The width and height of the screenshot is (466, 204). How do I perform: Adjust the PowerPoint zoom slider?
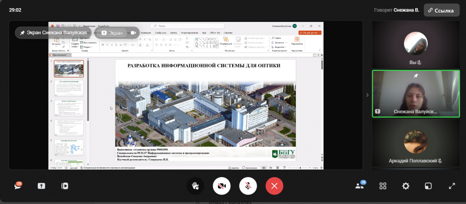pyautogui.click(x=300, y=168)
